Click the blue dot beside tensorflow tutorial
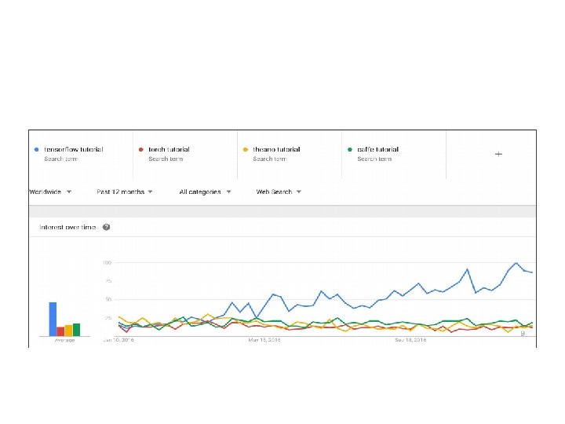The height and width of the screenshot is (424, 565). pos(36,149)
